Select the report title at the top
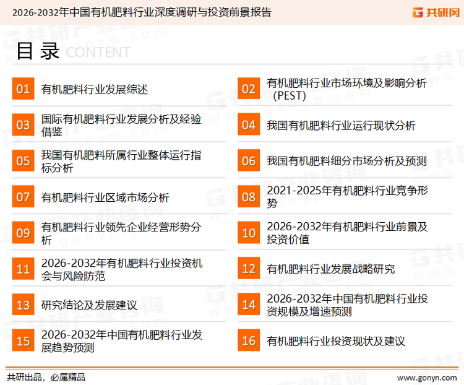 pos(142,12)
